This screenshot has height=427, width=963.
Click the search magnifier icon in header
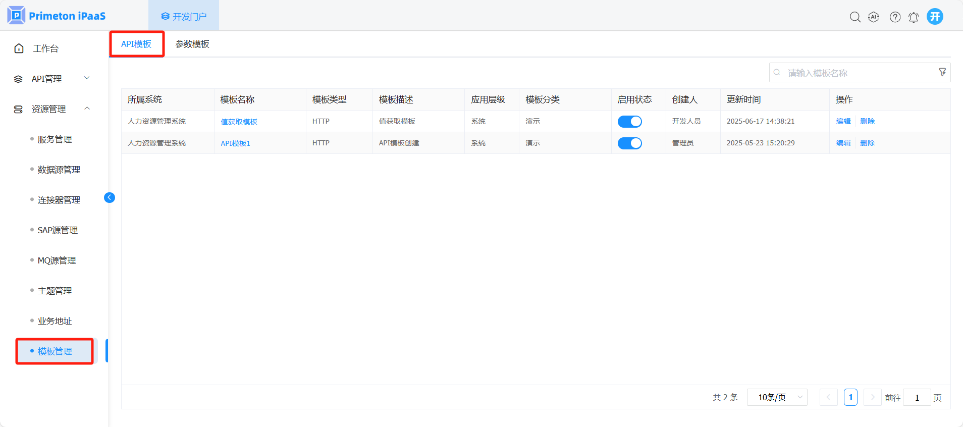coord(854,17)
